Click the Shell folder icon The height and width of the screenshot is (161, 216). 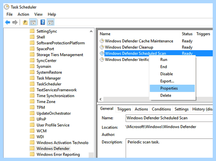pyautogui.click(x=32, y=37)
